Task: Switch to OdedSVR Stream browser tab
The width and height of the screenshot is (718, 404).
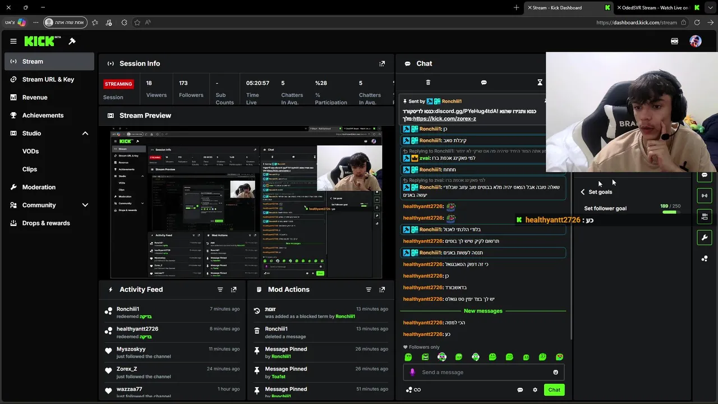Action: tap(660, 8)
